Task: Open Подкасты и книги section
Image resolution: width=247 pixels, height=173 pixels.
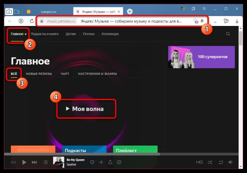Action: click(x=44, y=34)
